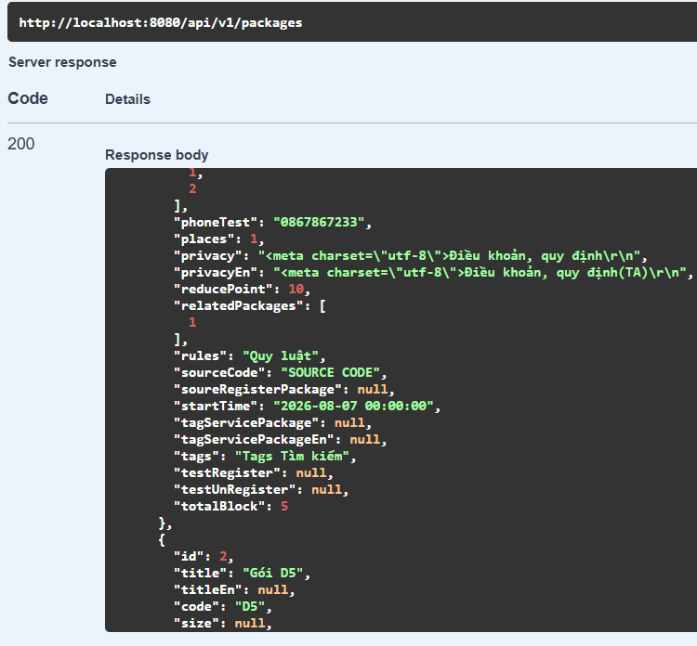Screen dimensions: 697x646
Task: Click the "privacy" meta charset line
Action: [x=411, y=256]
